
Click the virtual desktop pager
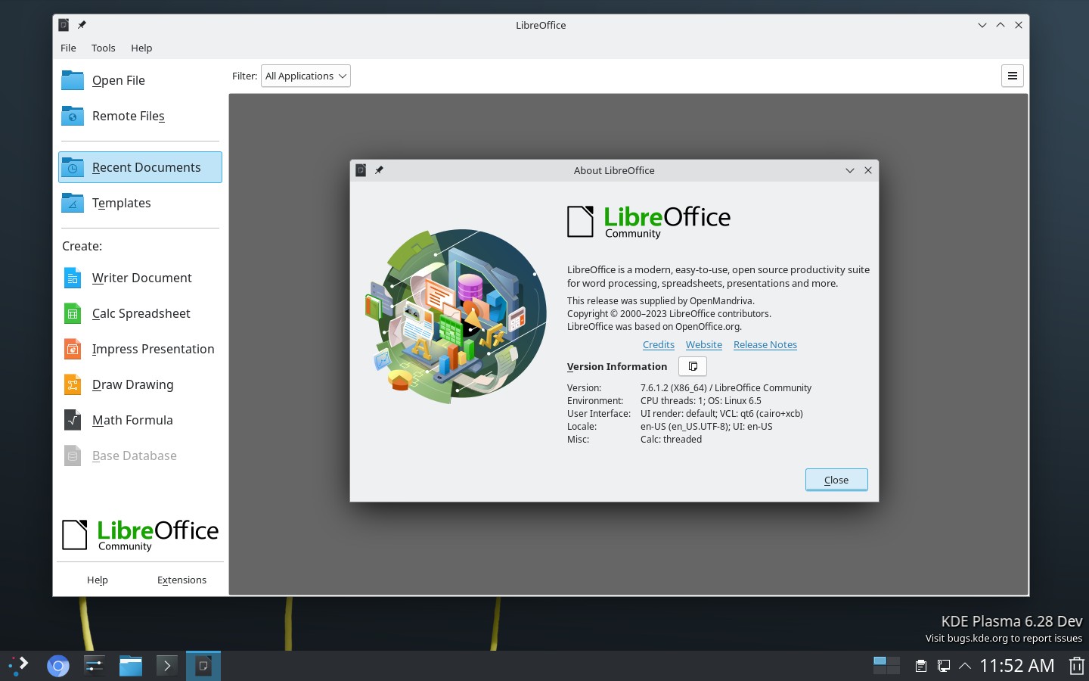886,666
